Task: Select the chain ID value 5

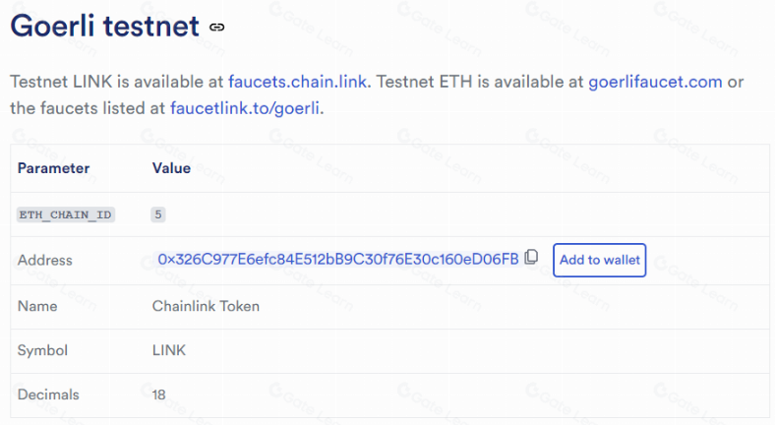Action: click(x=158, y=213)
